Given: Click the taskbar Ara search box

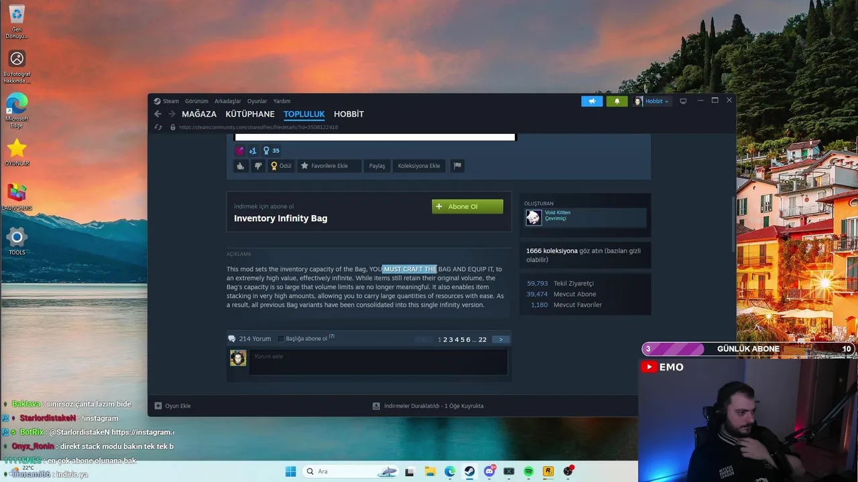Looking at the screenshot, I should 352,471.
